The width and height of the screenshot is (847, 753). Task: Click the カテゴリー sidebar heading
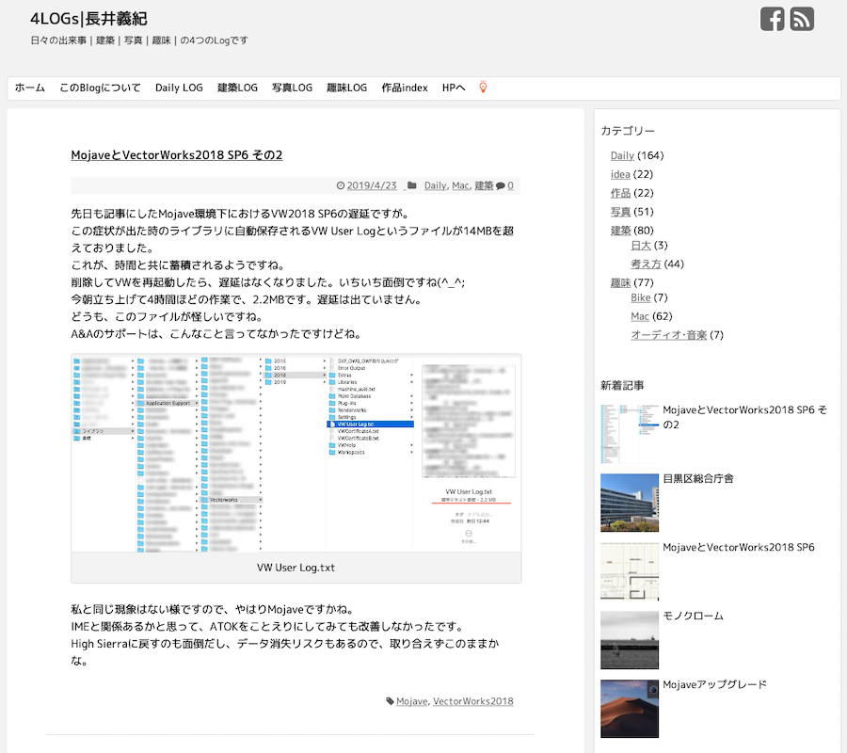[x=628, y=131]
